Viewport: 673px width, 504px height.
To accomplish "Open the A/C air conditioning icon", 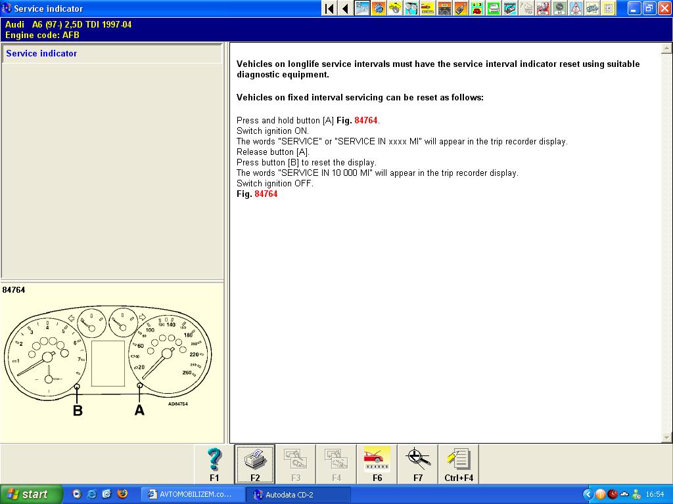I will [559, 9].
